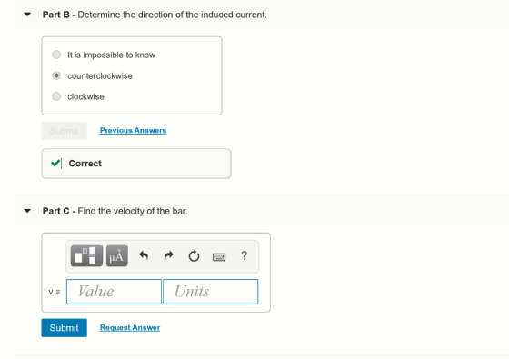Viewport: 509px width, 359px height.
Task: Click the Part B heading text
Action: (155, 15)
